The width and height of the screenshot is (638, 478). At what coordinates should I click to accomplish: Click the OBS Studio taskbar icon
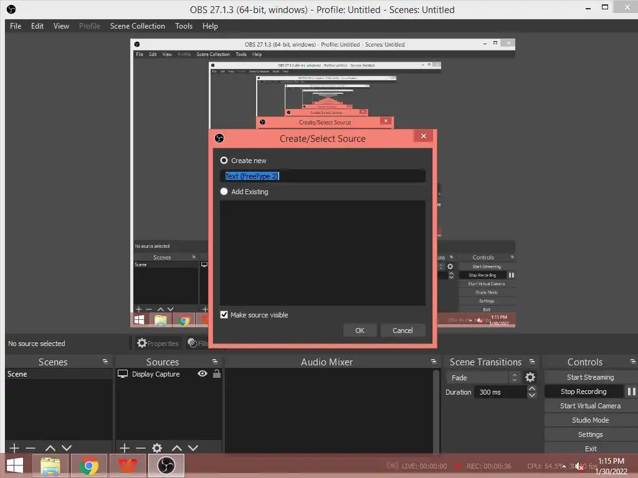coord(166,466)
